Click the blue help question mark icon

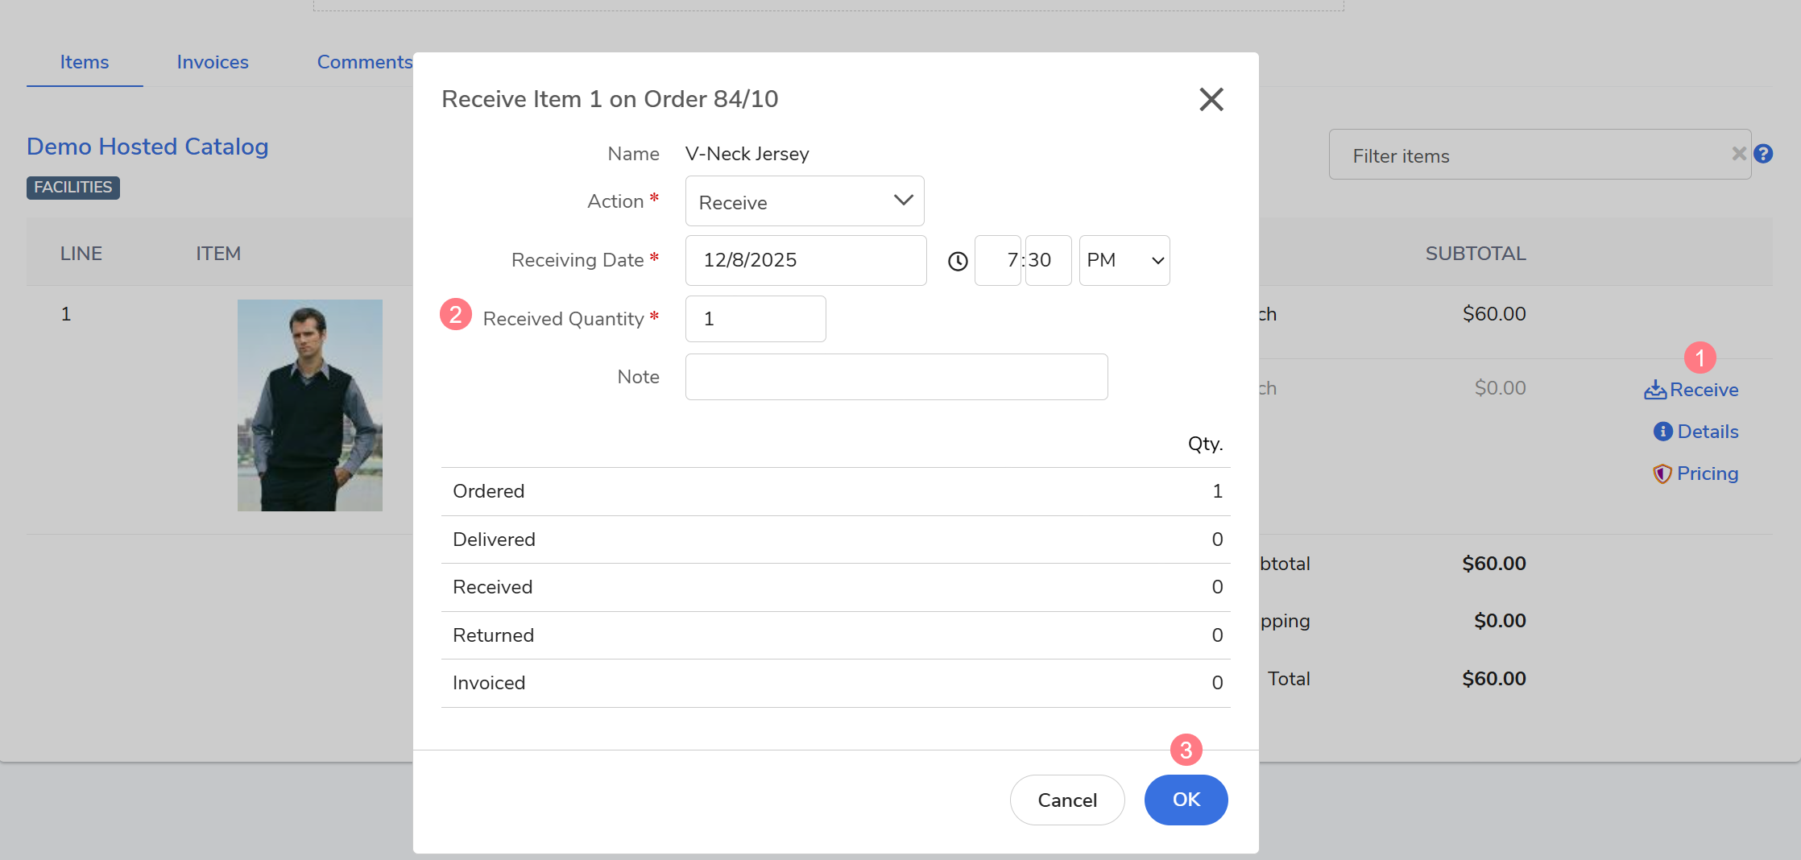1763,154
